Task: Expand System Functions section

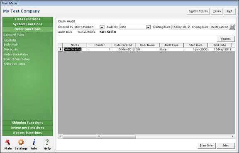Action: tap(28, 24)
